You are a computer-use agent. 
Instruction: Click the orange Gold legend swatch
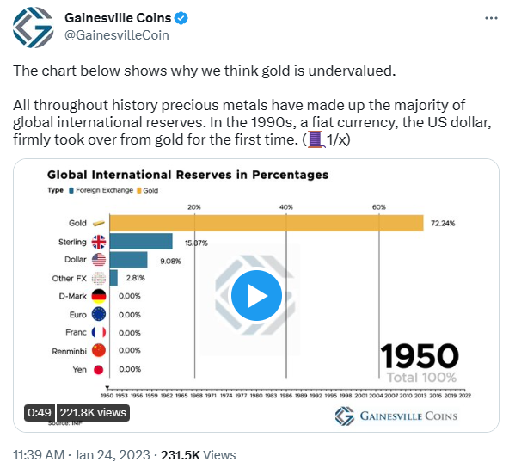coord(139,191)
